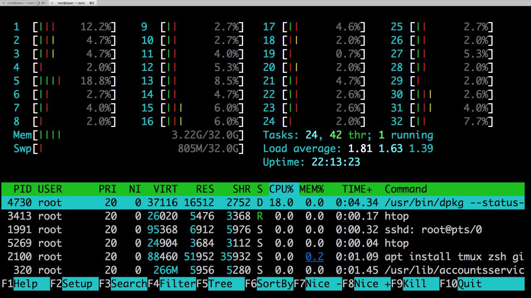Sort by the USER column header
The image size is (531, 298).
[x=50, y=189]
